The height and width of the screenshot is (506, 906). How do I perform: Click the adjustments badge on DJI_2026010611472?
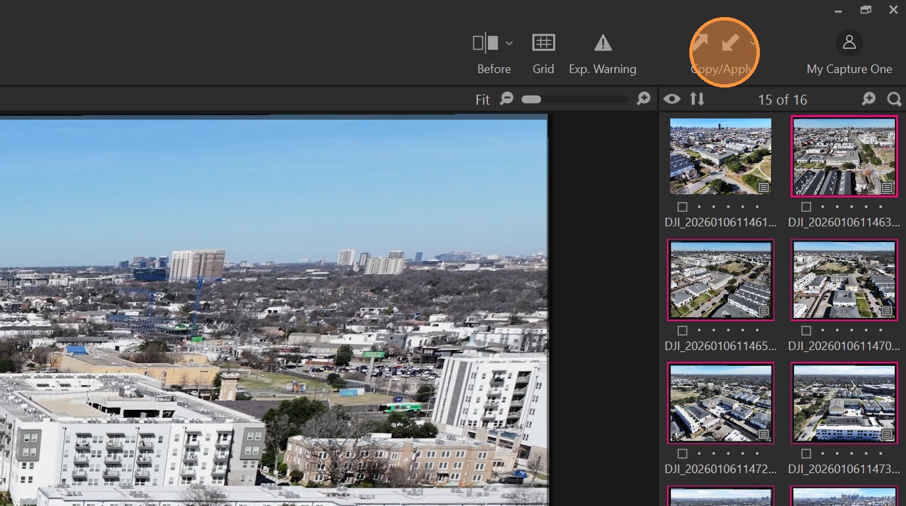coord(764,434)
